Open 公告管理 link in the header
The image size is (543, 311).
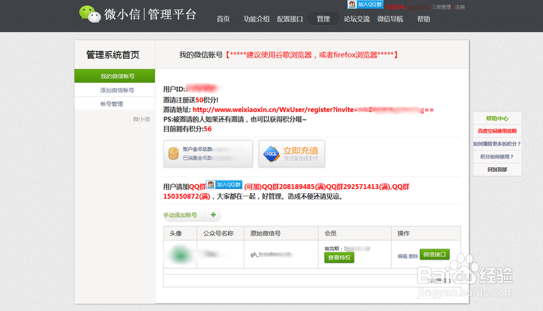441,7
